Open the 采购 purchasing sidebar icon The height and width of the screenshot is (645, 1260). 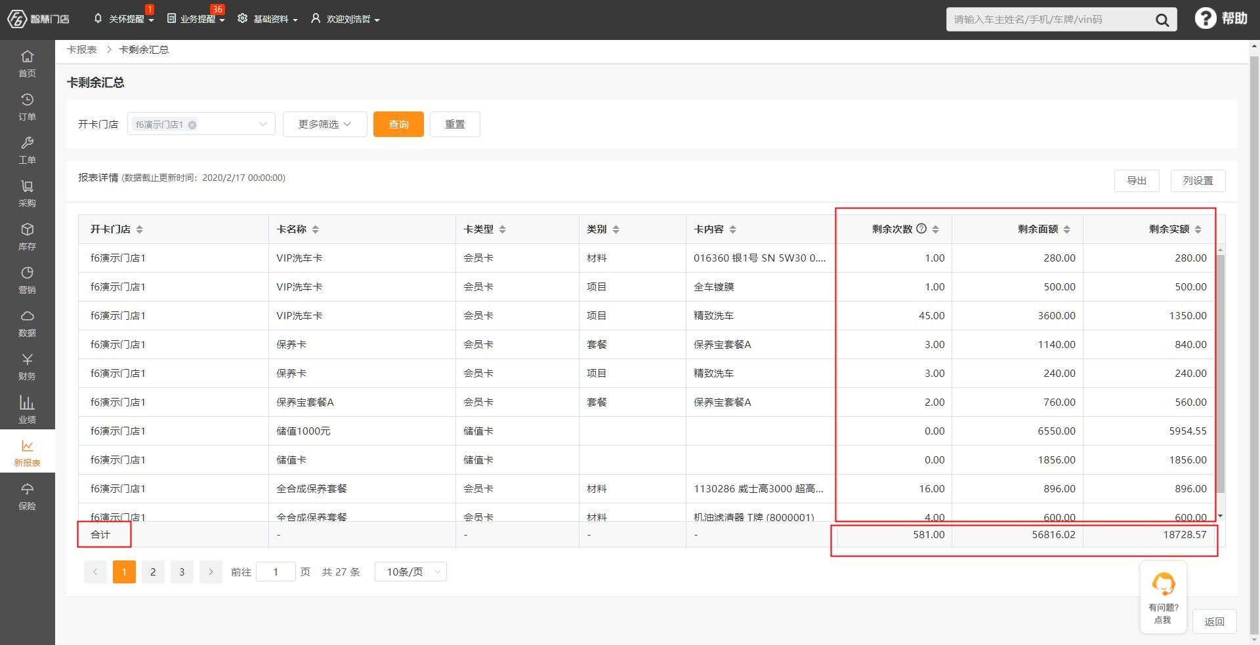(x=27, y=193)
